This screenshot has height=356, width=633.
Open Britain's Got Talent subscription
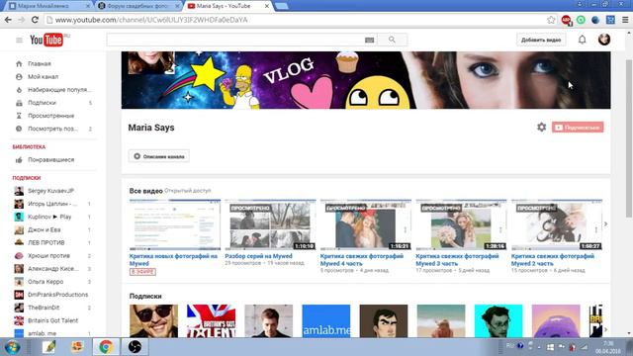coord(52,320)
